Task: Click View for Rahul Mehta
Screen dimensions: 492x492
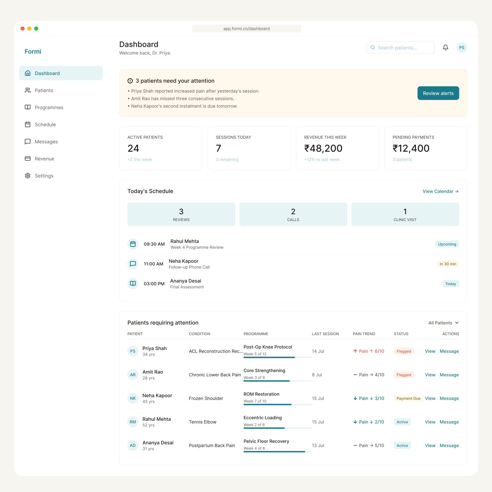Action: [430, 422]
